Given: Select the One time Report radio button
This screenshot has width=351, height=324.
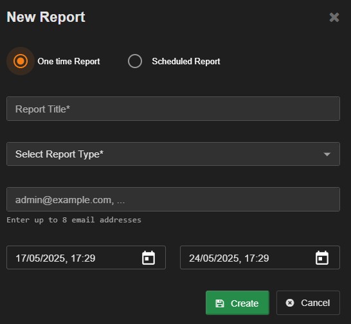Looking at the screenshot, I should coord(21,61).
